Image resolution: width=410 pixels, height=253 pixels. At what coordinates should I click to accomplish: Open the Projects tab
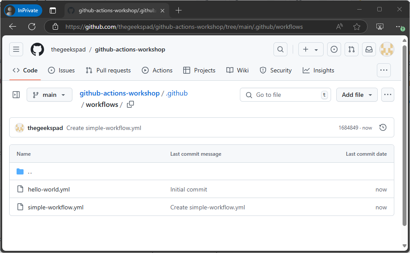point(199,70)
